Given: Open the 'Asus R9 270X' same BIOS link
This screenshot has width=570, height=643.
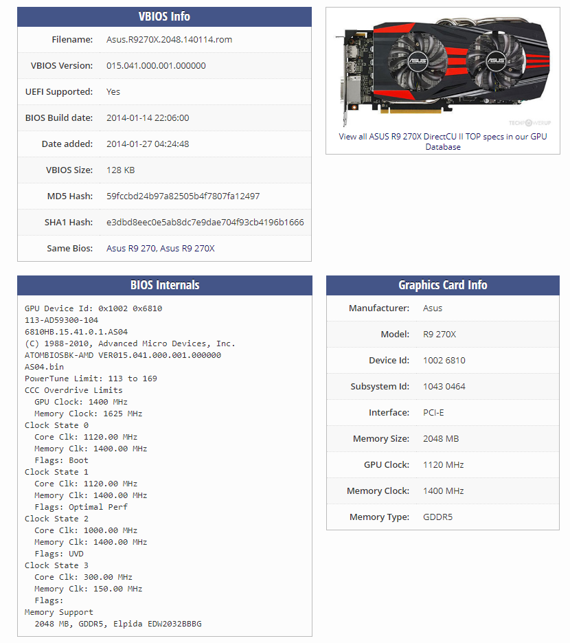Looking at the screenshot, I should (187, 249).
